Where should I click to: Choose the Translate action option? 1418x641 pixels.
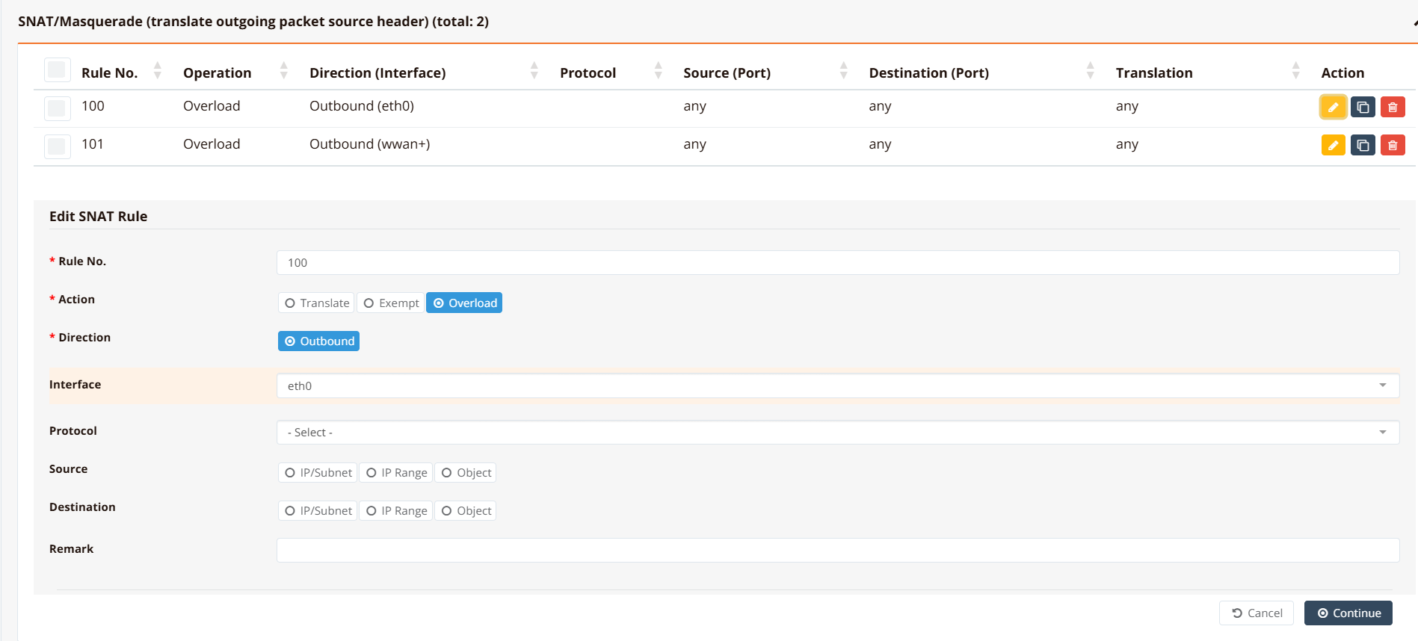tap(317, 303)
